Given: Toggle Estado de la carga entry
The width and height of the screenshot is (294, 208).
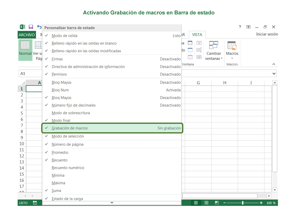Looking at the screenshot, I should [x=112, y=198].
